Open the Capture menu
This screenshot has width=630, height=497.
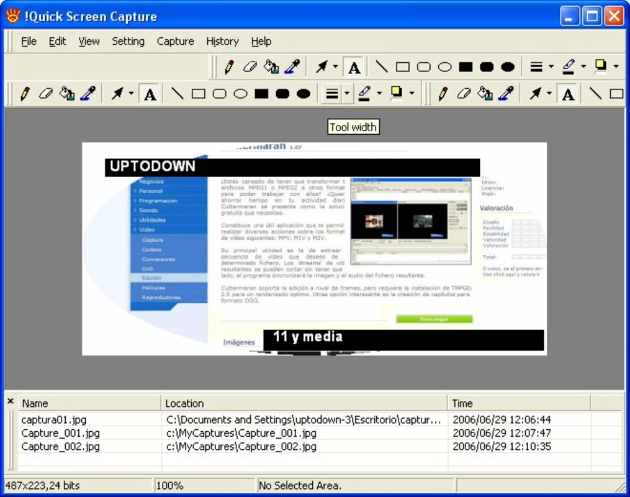tap(175, 42)
